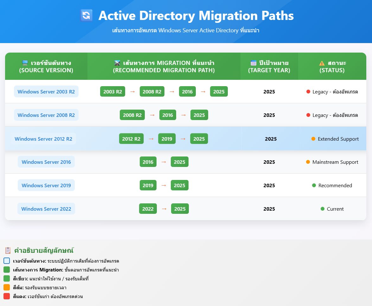Click the computer icon in the Source Version header
The image size is (372, 306).
pos(25,63)
